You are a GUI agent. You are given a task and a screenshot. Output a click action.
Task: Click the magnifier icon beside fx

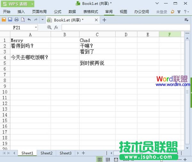point(49,28)
